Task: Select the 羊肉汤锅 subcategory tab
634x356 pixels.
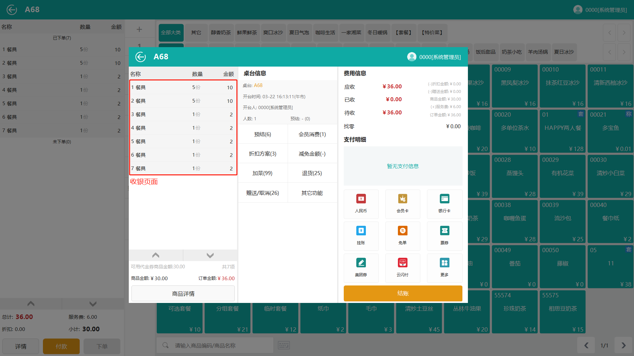Action: [x=538, y=52]
